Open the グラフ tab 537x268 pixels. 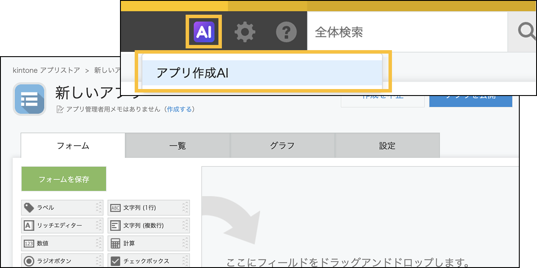point(282,146)
